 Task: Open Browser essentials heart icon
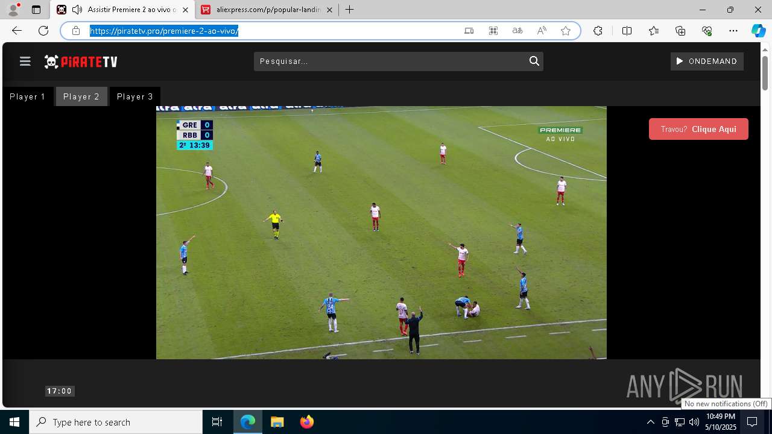[x=707, y=31]
